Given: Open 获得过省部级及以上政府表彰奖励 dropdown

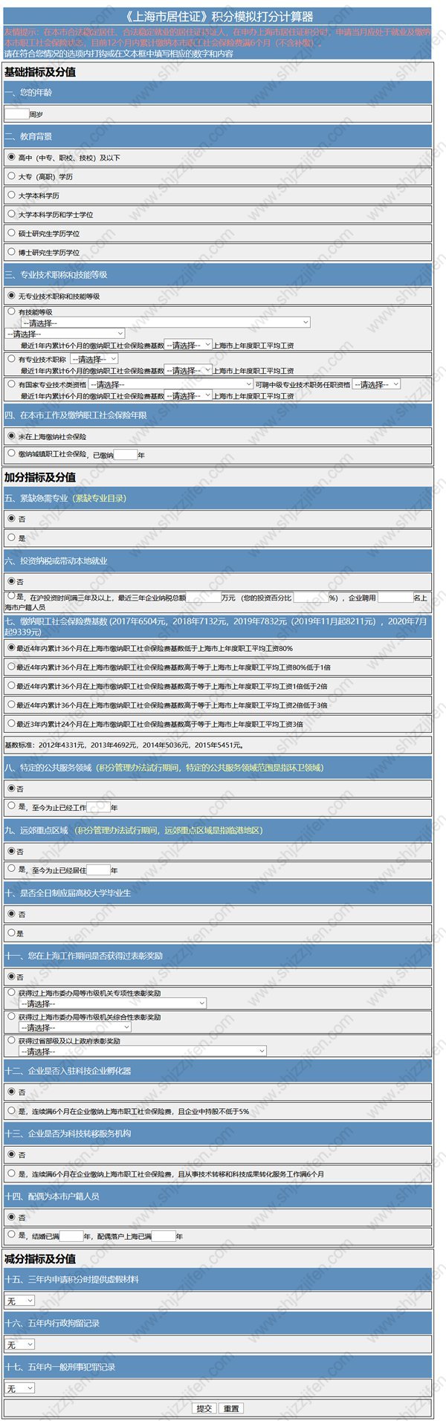Looking at the screenshot, I should pos(143,1052).
